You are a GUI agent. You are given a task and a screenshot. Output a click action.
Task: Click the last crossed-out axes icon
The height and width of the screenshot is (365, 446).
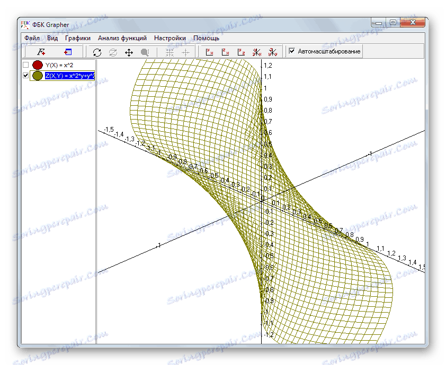click(272, 52)
